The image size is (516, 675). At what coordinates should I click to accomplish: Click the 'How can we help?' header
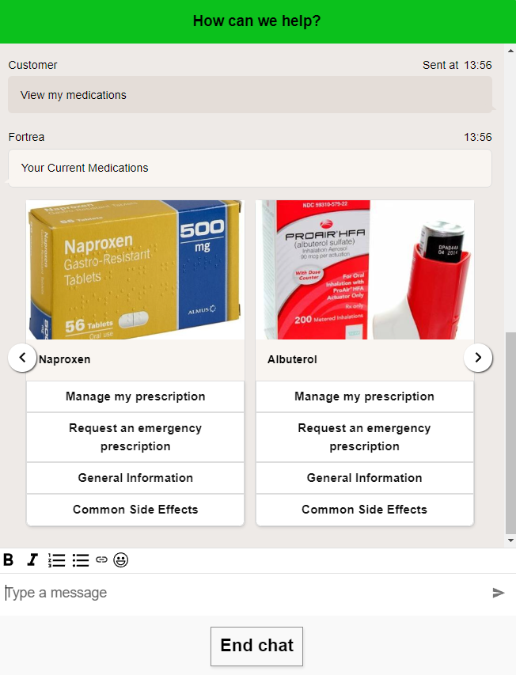(256, 21)
